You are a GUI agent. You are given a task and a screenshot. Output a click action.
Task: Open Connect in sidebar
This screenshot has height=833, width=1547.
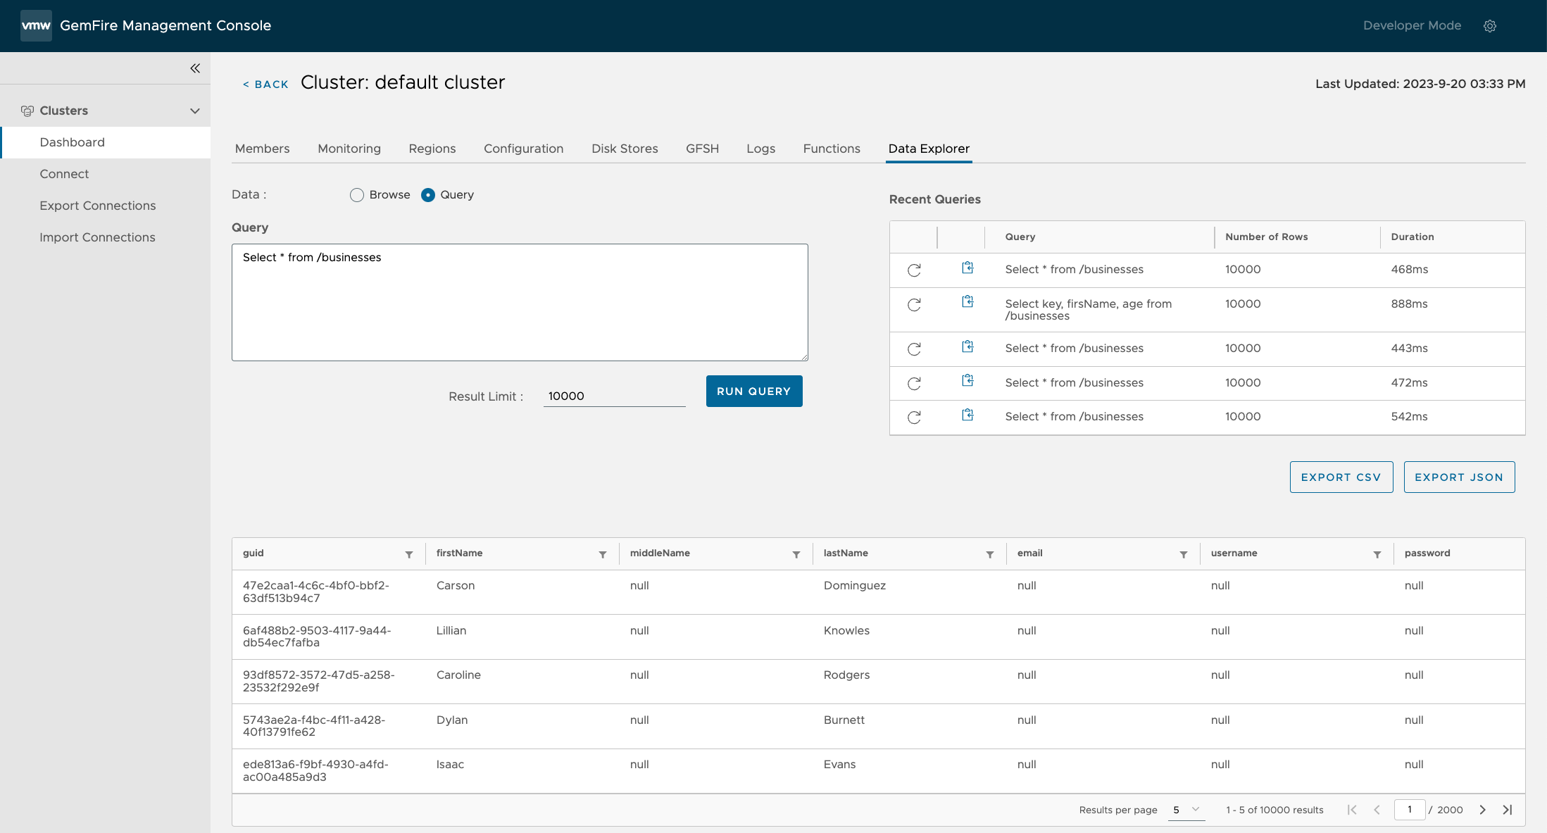click(106, 174)
